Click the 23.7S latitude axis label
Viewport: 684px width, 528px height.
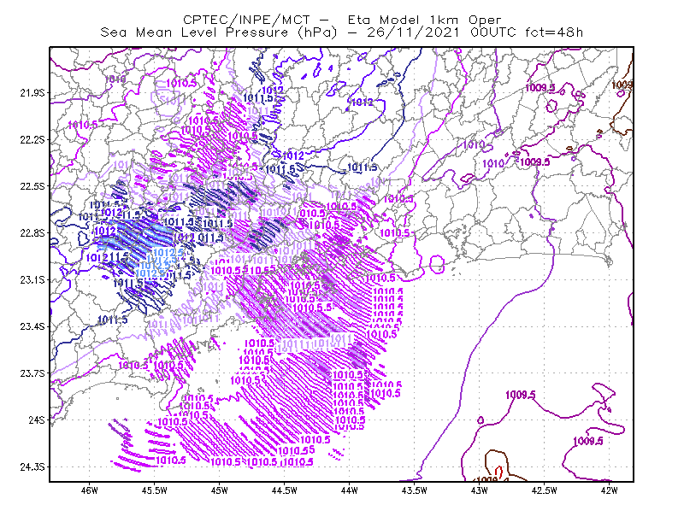click(32, 373)
